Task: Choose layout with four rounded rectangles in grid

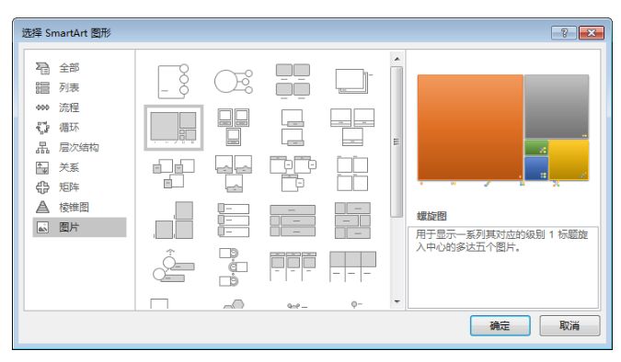Action: click(293, 81)
